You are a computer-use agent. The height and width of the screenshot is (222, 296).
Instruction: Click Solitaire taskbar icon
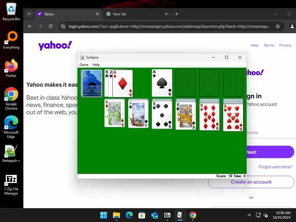pos(180,215)
